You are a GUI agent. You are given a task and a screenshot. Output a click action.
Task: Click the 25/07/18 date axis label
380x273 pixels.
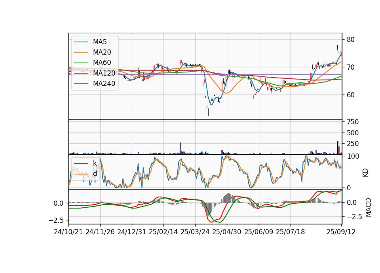290,232
